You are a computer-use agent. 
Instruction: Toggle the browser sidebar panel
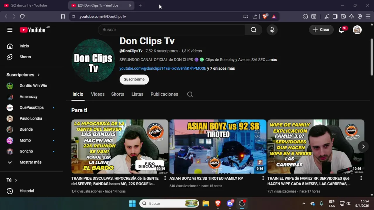click(335, 17)
